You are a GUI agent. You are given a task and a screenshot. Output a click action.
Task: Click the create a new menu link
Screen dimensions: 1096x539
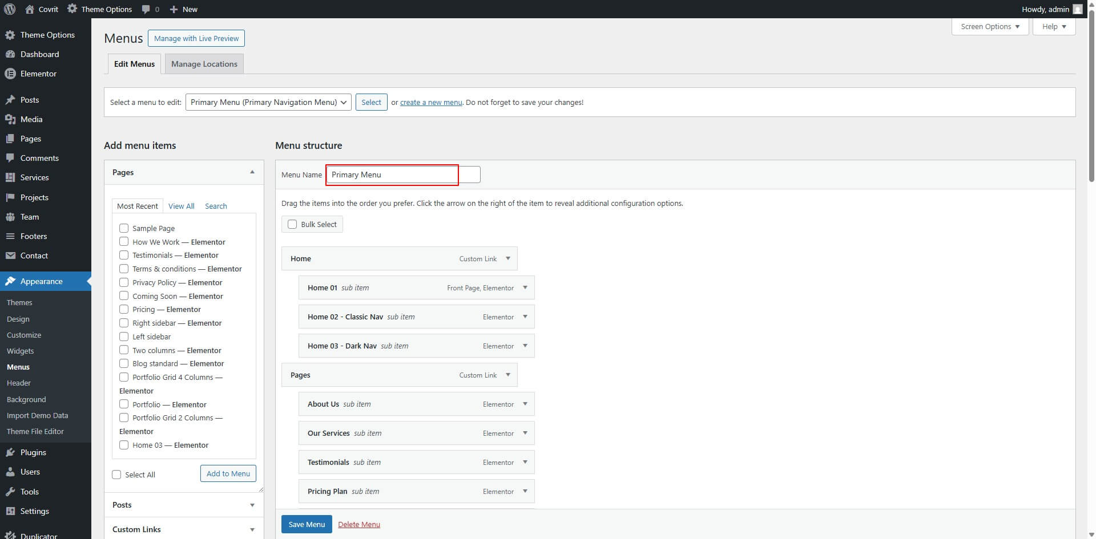431,102
